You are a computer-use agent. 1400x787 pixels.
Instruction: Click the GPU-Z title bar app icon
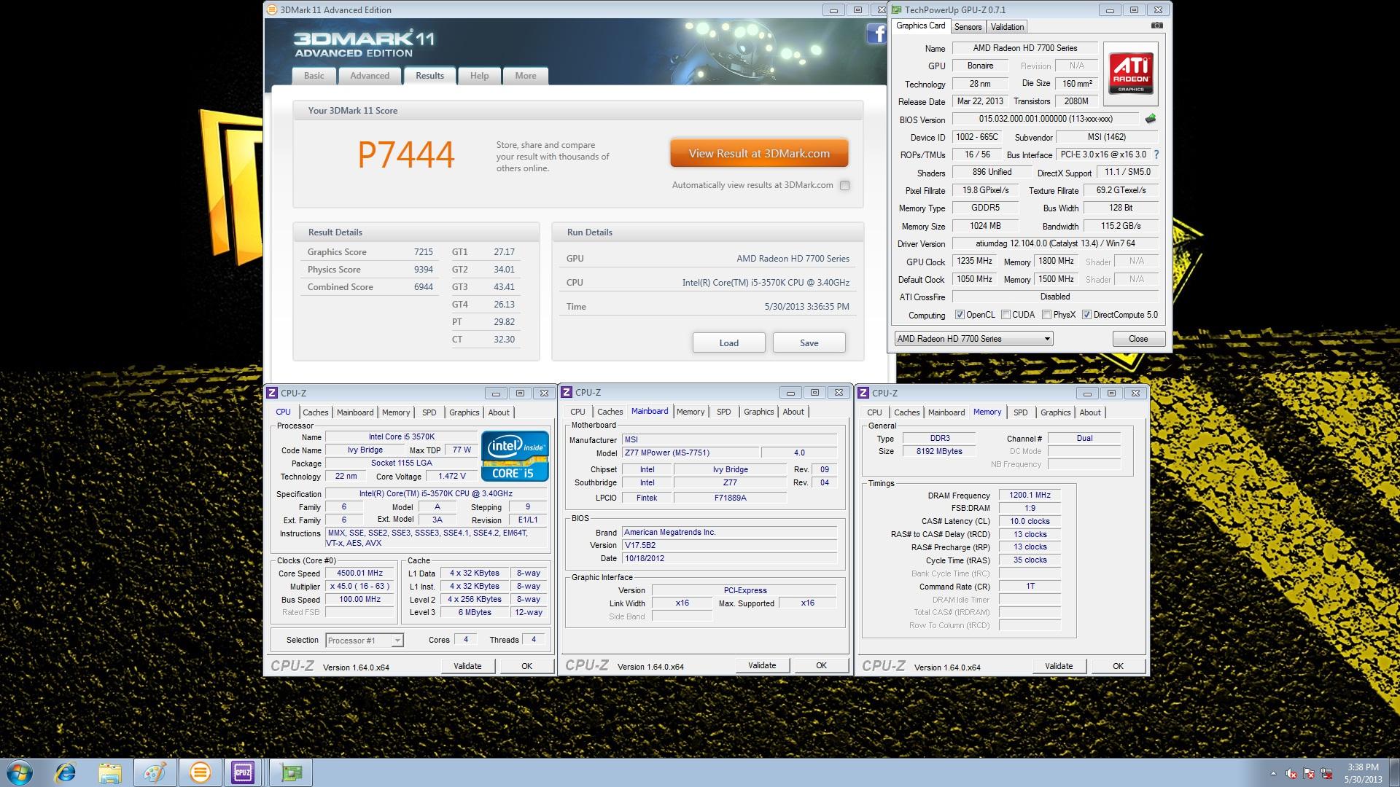tap(898, 10)
